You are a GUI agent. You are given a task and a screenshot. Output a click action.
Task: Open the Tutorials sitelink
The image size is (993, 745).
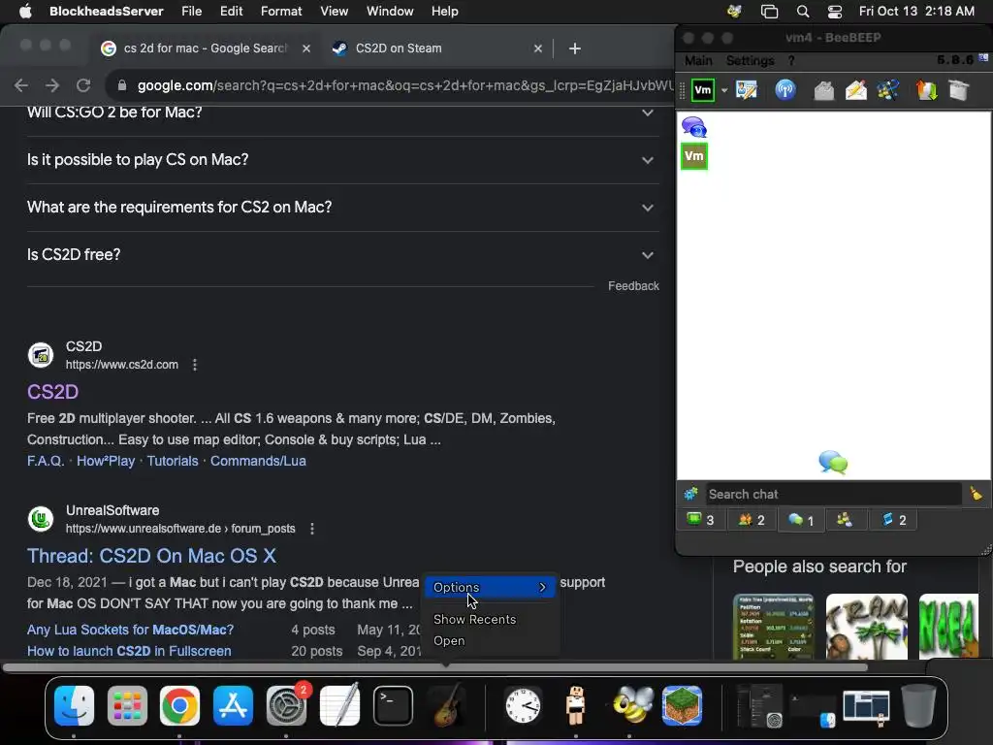173,461
